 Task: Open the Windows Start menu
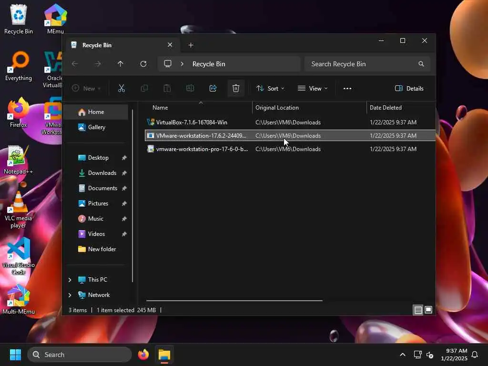pos(15,355)
